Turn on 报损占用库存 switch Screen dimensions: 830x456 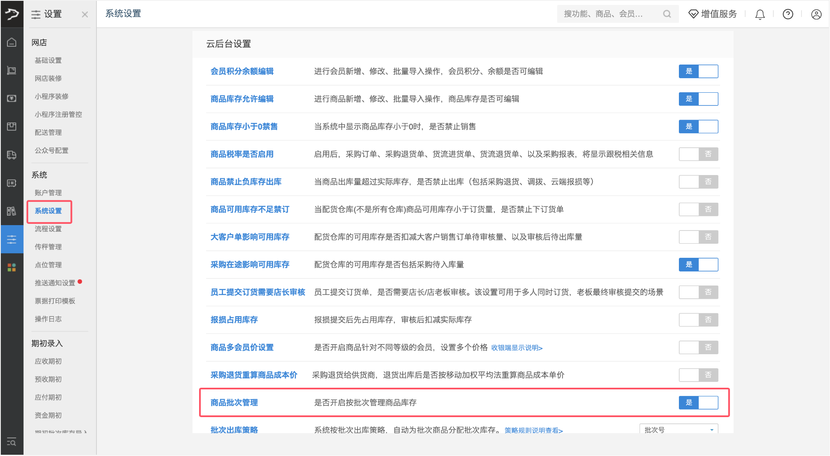(x=698, y=319)
